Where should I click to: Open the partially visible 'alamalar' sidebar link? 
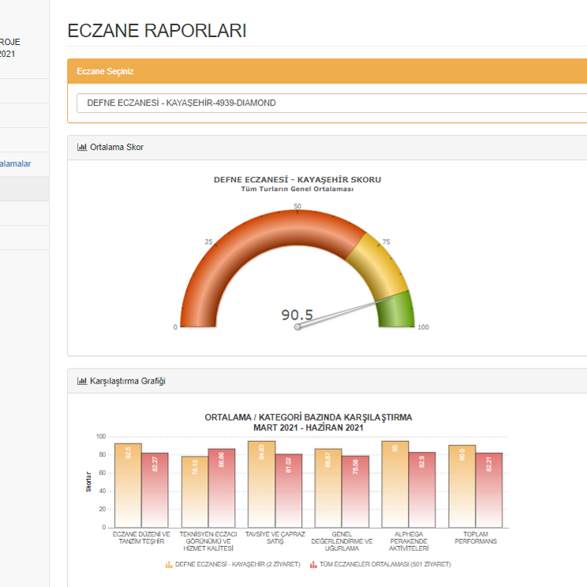click(x=16, y=163)
